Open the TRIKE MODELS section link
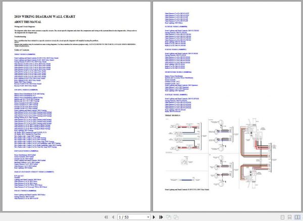The image size is (303, 221). [x=25, y=54]
